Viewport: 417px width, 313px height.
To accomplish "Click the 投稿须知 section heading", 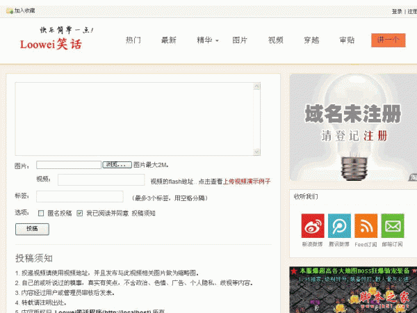I will [x=34, y=258].
